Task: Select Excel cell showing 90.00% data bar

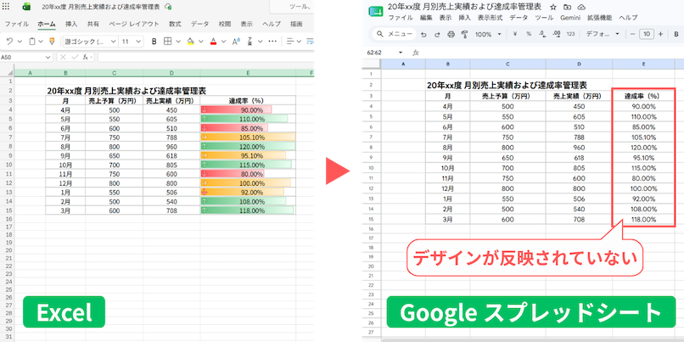Action: point(248,110)
